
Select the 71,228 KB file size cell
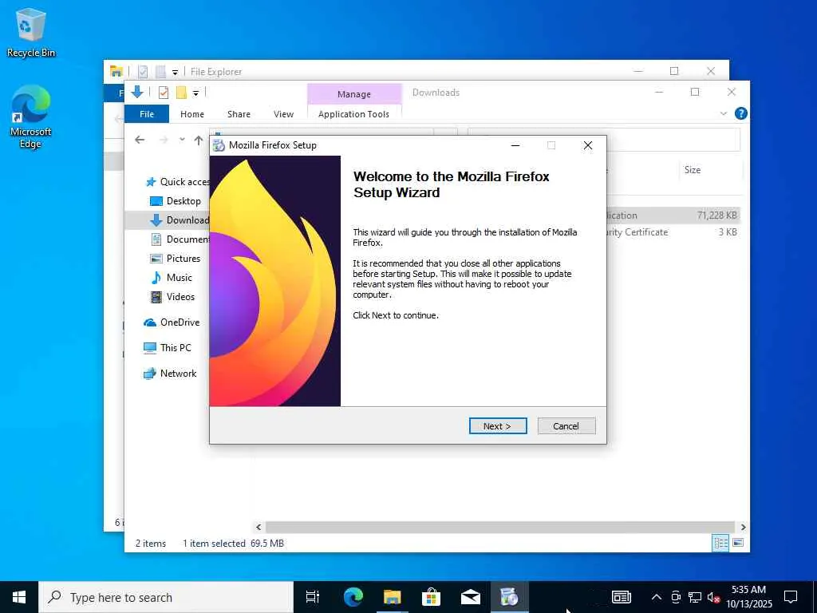click(716, 216)
